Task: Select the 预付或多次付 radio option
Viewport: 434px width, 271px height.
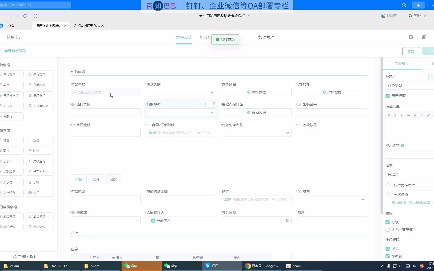Action: [x=388, y=185]
